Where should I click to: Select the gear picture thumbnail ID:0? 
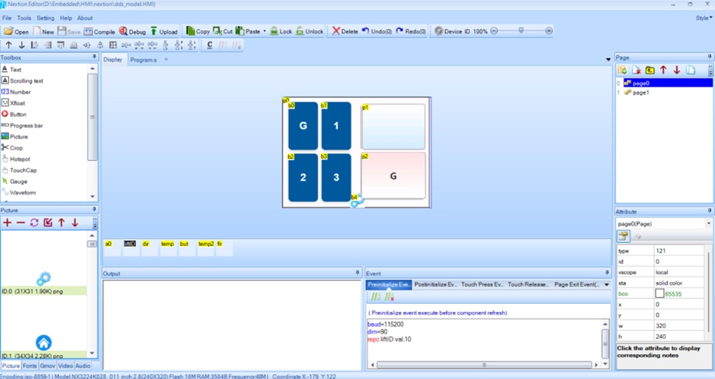click(x=43, y=278)
